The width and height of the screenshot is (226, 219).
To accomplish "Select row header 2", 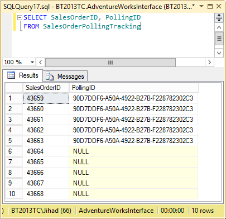I will pos(14,109).
